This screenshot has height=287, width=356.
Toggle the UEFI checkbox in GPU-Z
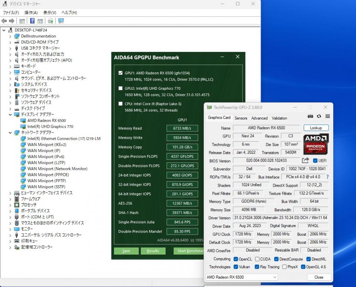coord(315,161)
